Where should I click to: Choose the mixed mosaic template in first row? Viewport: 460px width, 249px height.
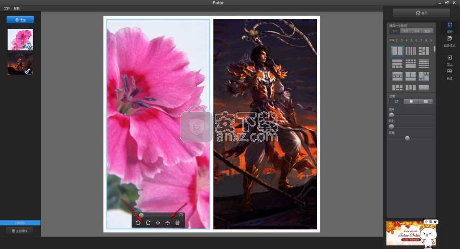424,51
